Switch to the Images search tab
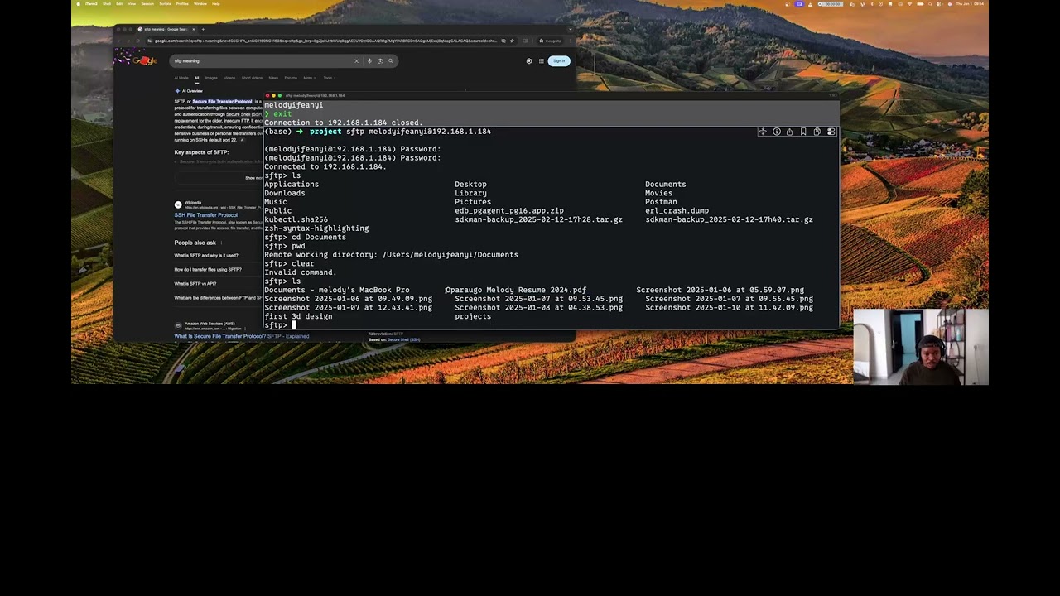1060x596 pixels. [x=211, y=78]
